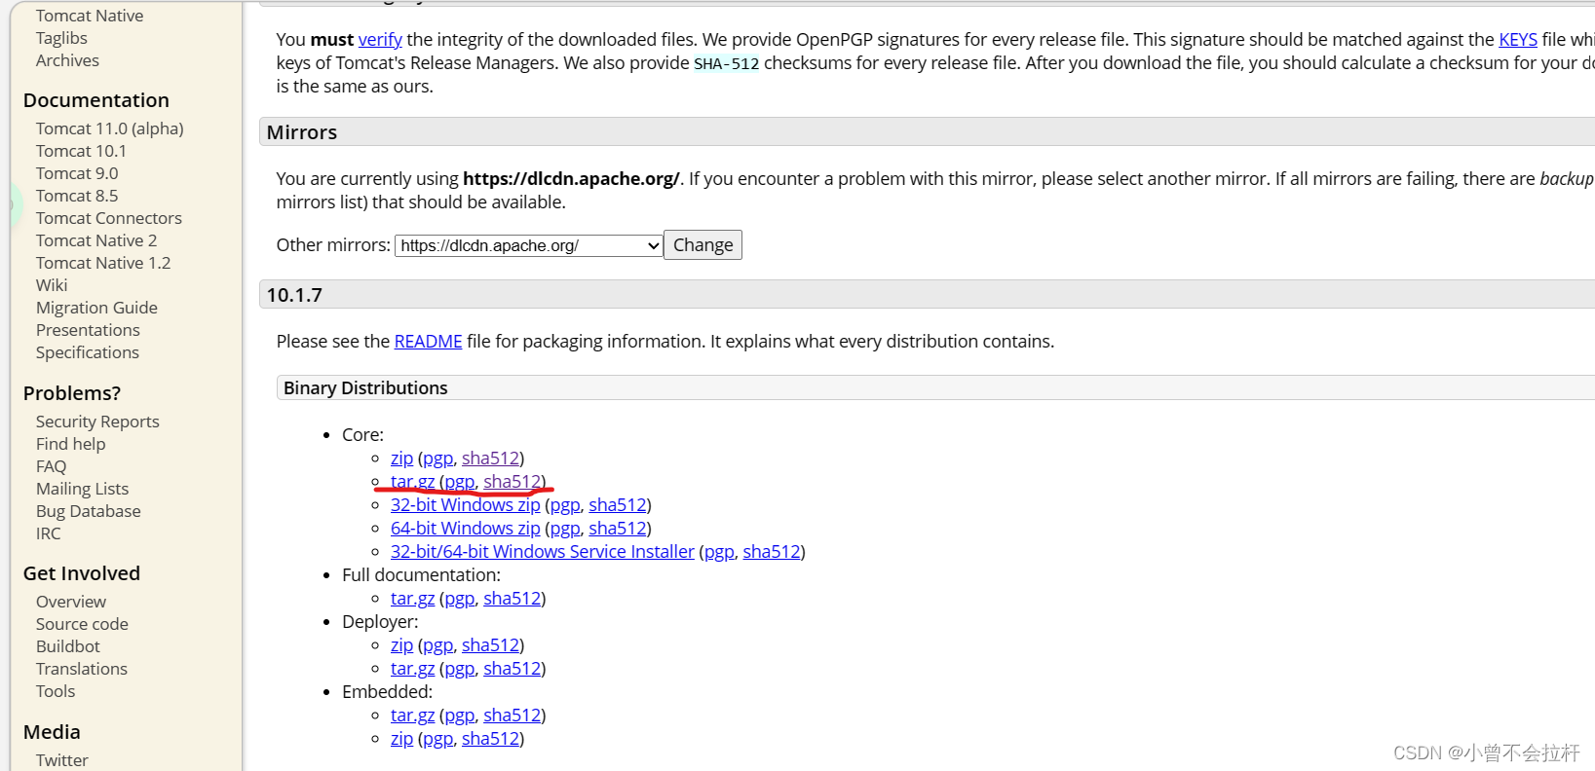This screenshot has height=771, width=1595.
Task: Open Presentations sidebar link
Action: tap(88, 330)
